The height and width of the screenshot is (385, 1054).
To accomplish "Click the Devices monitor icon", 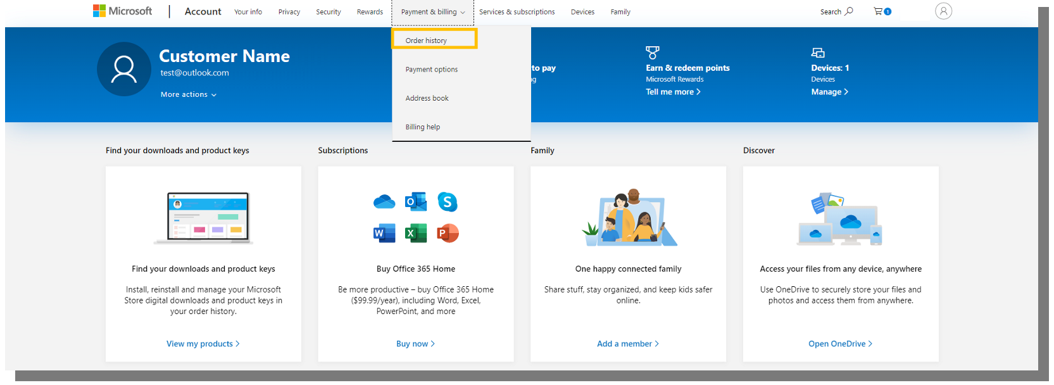I will [x=818, y=53].
